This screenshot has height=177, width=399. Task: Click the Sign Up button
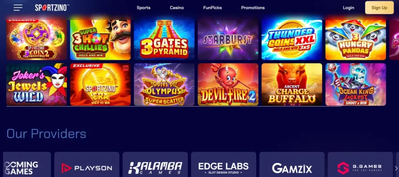[379, 8]
